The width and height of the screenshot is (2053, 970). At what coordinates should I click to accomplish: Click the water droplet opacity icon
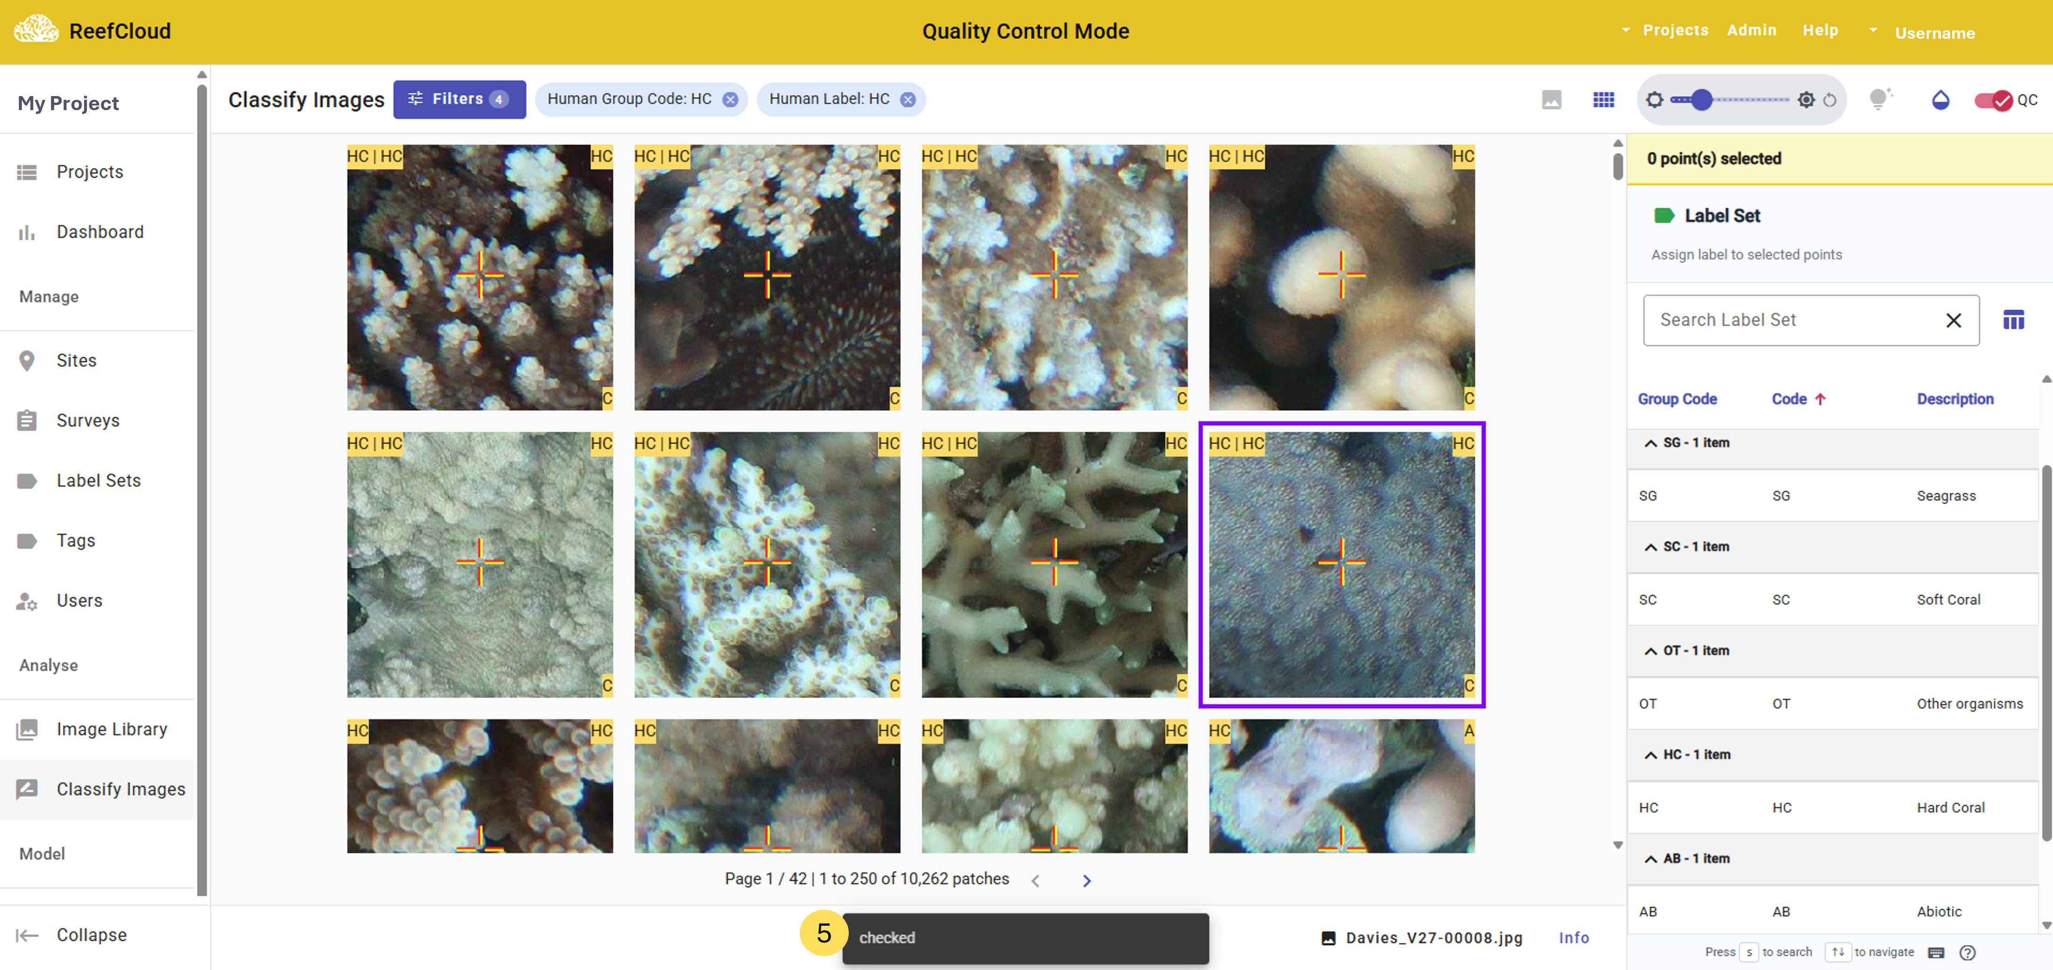click(x=1940, y=100)
